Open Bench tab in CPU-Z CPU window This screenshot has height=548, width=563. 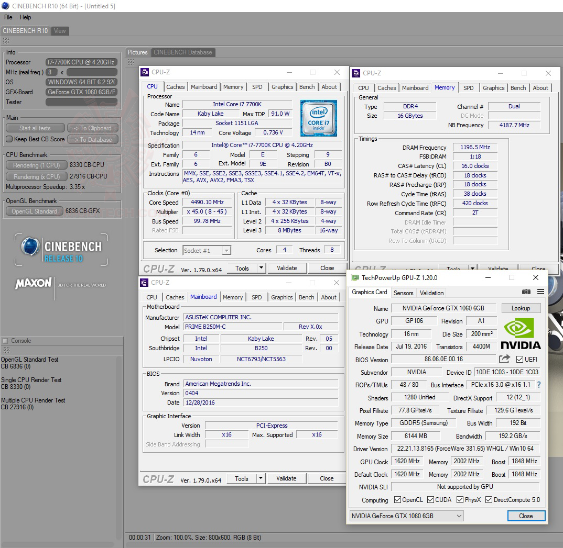307,87
